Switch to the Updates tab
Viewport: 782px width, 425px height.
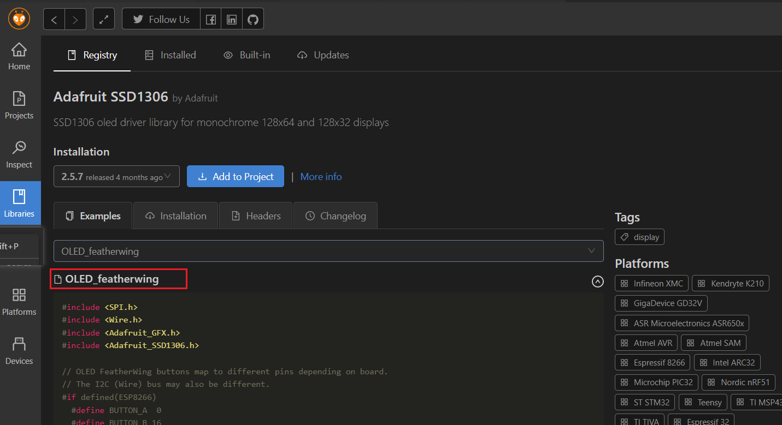(322, 55)
